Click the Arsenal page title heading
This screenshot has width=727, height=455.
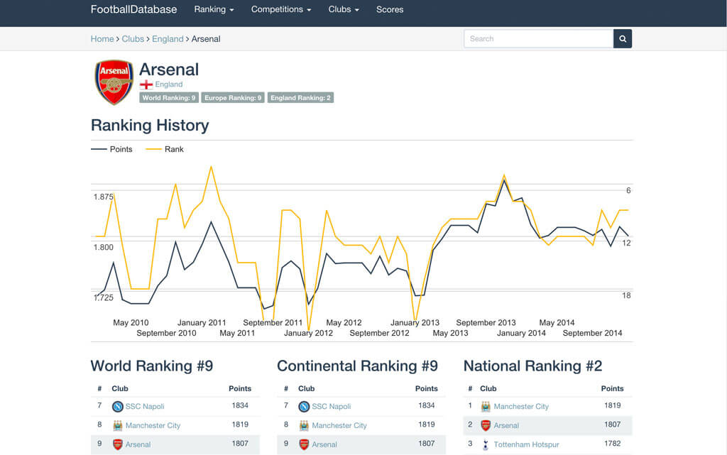click(x=169, y=70)
